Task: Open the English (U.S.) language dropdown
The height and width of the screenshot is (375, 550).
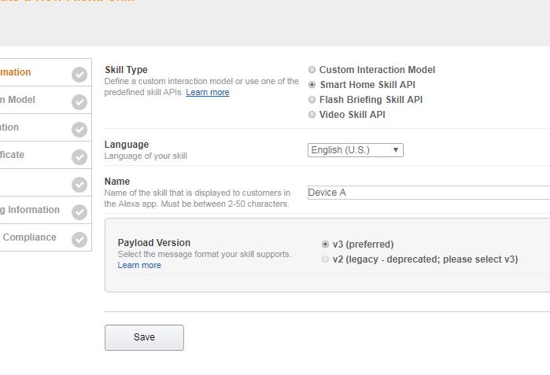Action: 356,150
